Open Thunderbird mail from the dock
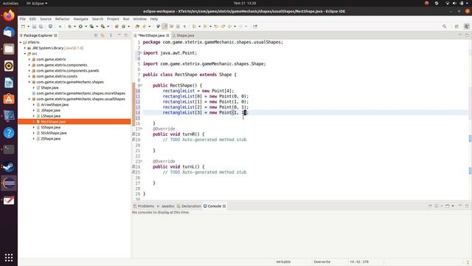472x266 pixels. [x=9, y=32]
